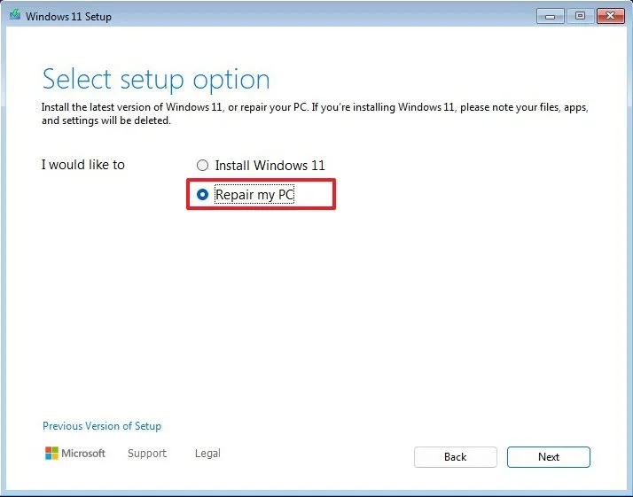The width and height of the screenshot is (633, 497).
Task: Click the 'I would like to' label
Action: (83, 165)
